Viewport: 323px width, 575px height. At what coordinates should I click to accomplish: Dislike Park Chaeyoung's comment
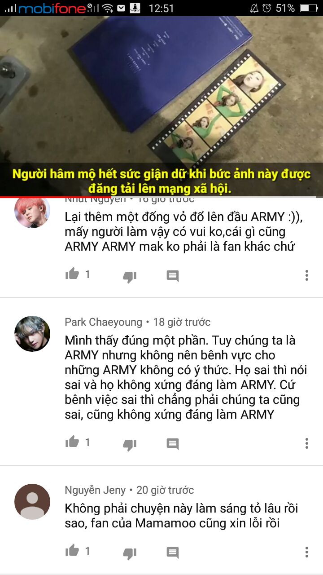pyautogui.click(x=130, y=444)
